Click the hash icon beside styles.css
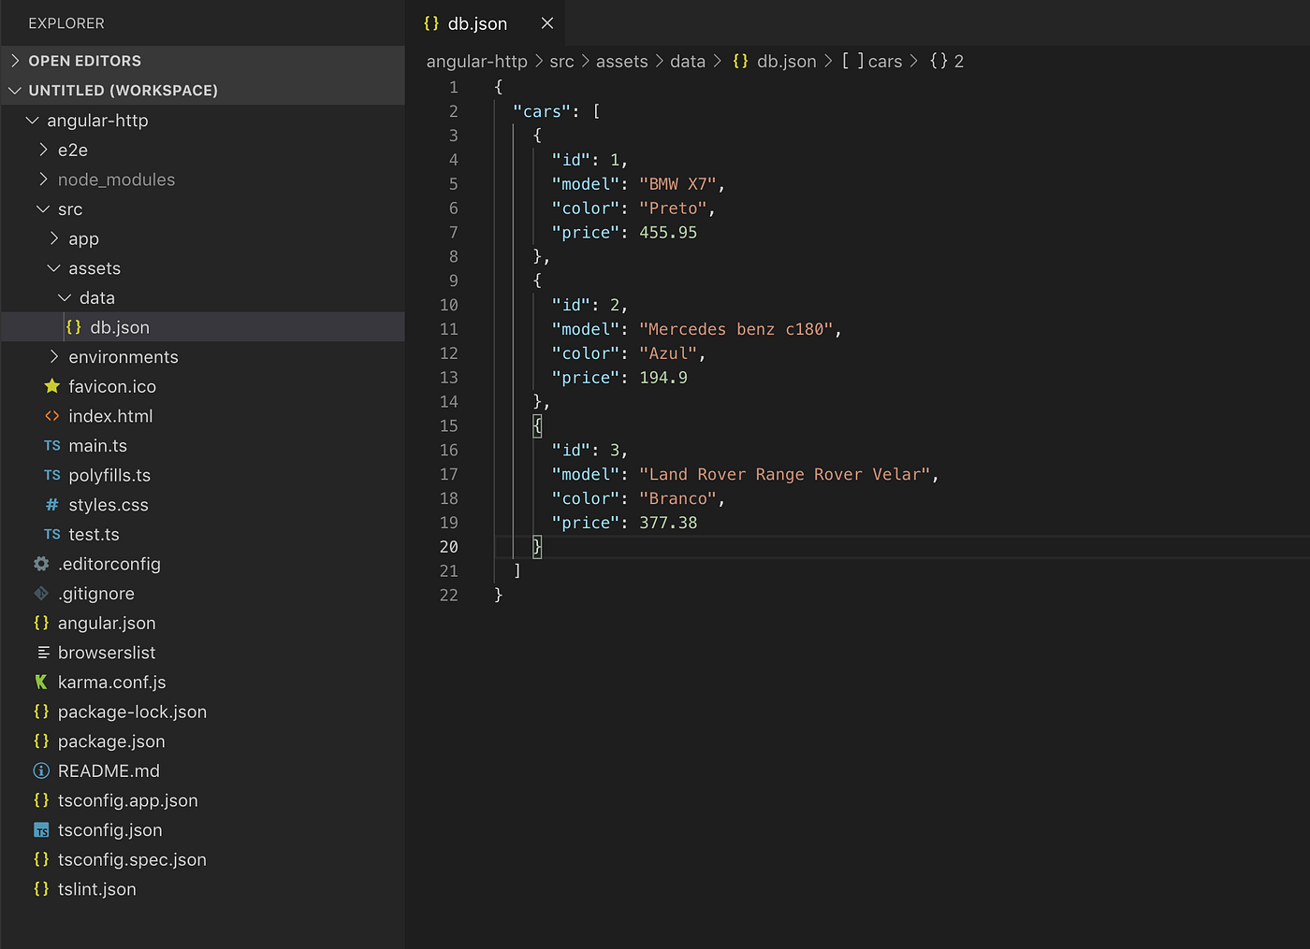 pos(52,505)
